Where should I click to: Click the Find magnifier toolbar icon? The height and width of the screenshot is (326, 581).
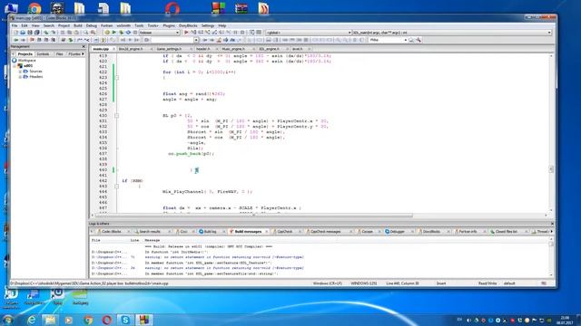click(x=85, y=33)
